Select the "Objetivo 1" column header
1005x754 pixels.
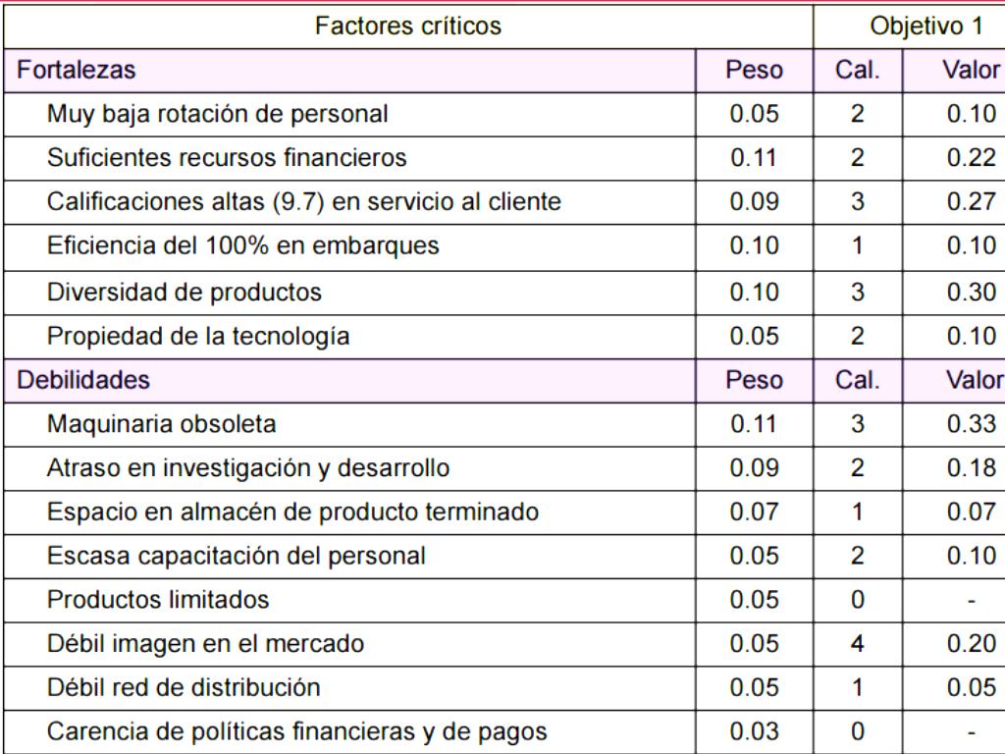coord(926,27)
